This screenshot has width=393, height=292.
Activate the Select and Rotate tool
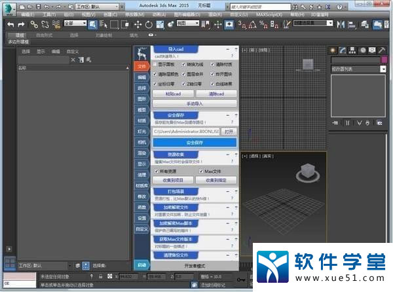pos(149,24)
